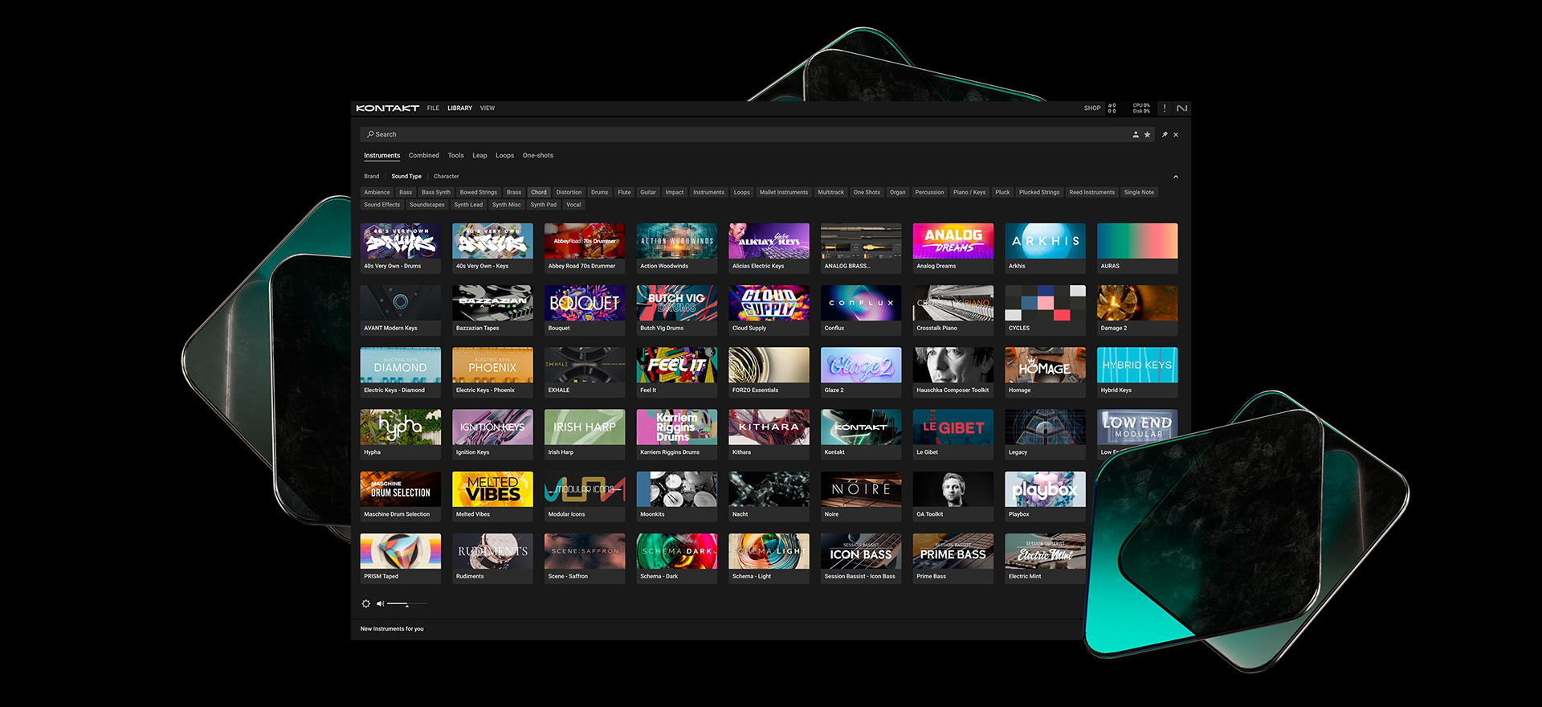The width and height of the screenshot is (1542, 707).
Task: Open the SHOP link
Action: click(x=1092, y=108)
